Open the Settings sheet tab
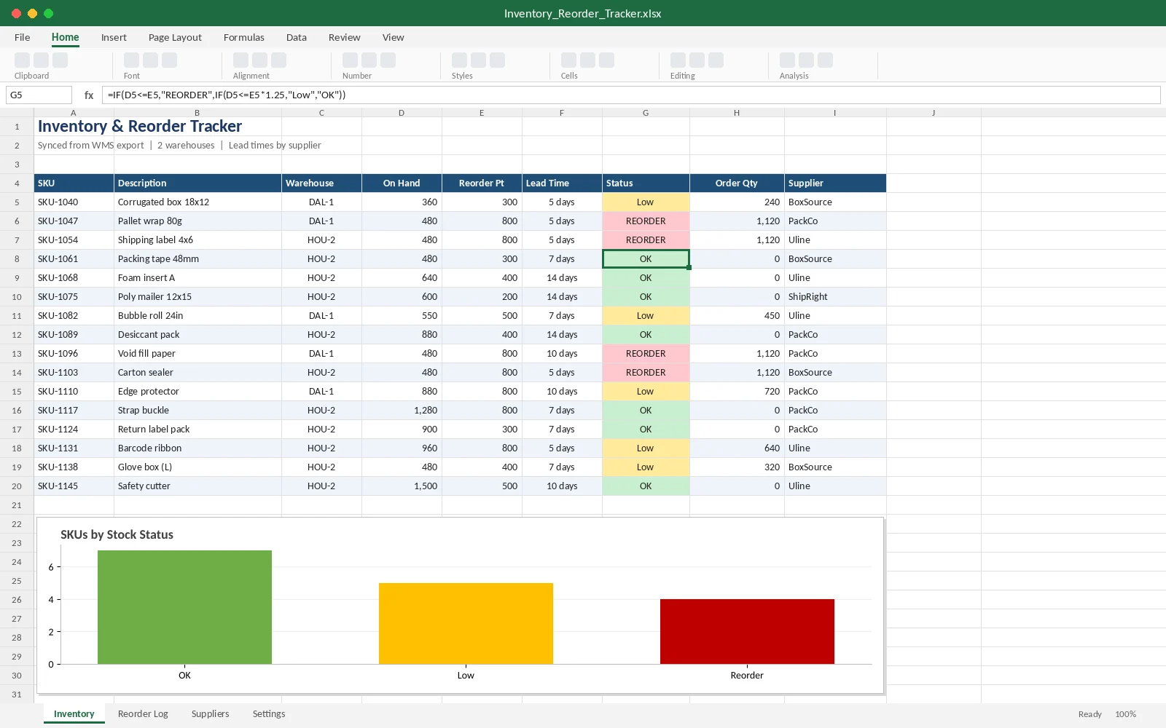The width and height of the screenshot is (1166, 728). click(269, 713)
